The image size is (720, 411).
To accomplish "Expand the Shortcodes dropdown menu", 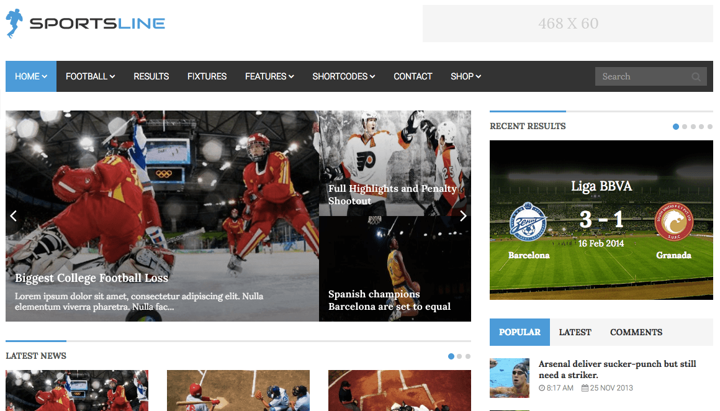I will 343,76.
